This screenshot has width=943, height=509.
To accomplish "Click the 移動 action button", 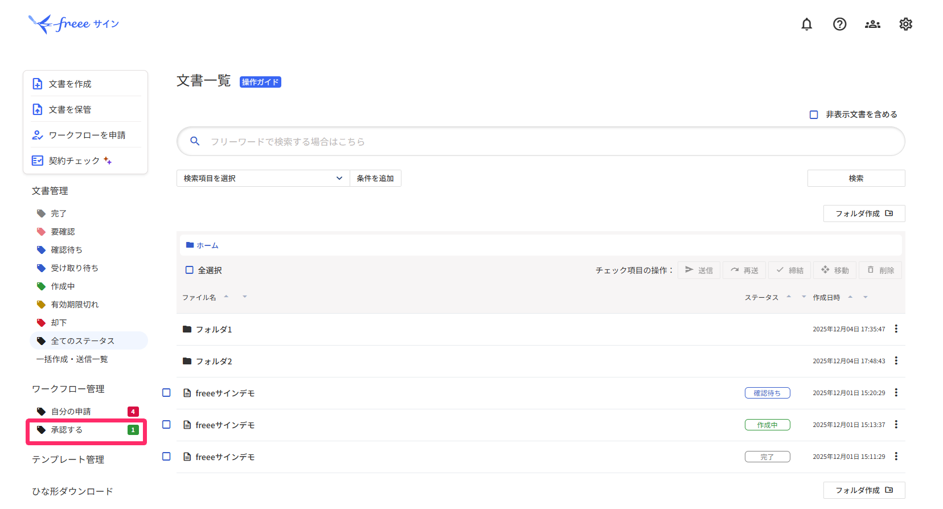I will point(835,270).
